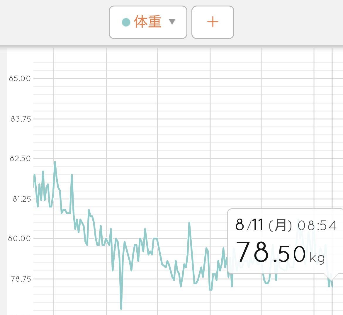Click the 82.50 y-axis label

(x=20, y=159)
